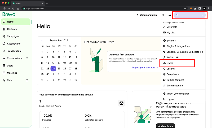Click the browser address bar
The image size is (212, 128).
[x=104, y=8]
